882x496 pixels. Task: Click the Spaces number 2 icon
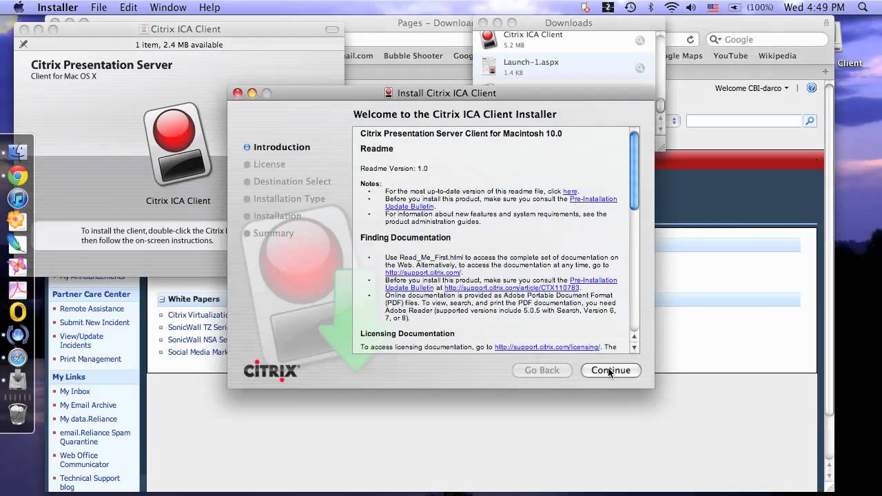pos(608,8)
